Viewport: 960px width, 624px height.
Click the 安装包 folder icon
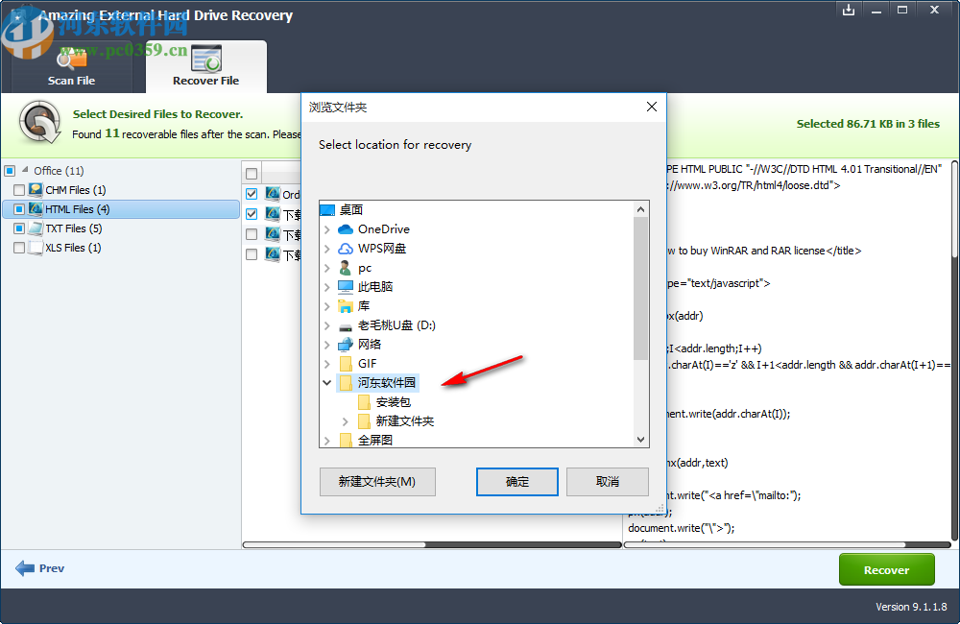click(x=364, y=402)
